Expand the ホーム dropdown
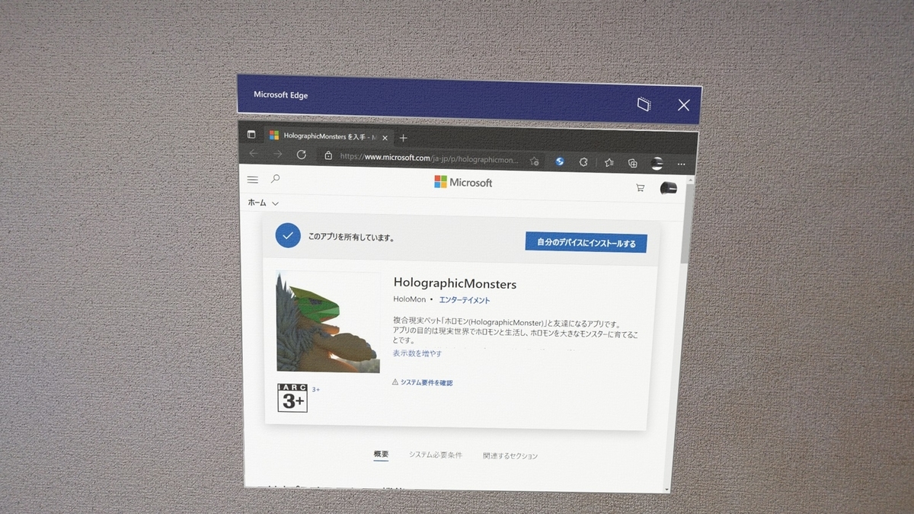Viewport: 914px width, 514px height. pyautogui.click(x=264, y=203)
